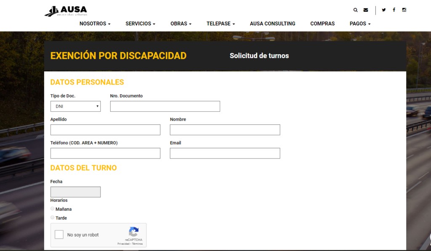
Task: Click the Fecha date picker field
Action: (x=75, y=192)
